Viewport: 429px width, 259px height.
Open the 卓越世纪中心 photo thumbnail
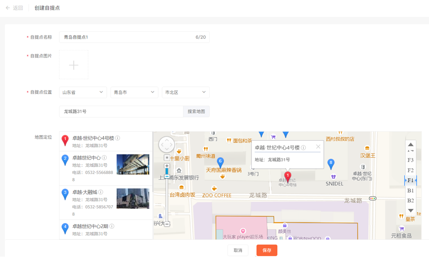[133, 164]
